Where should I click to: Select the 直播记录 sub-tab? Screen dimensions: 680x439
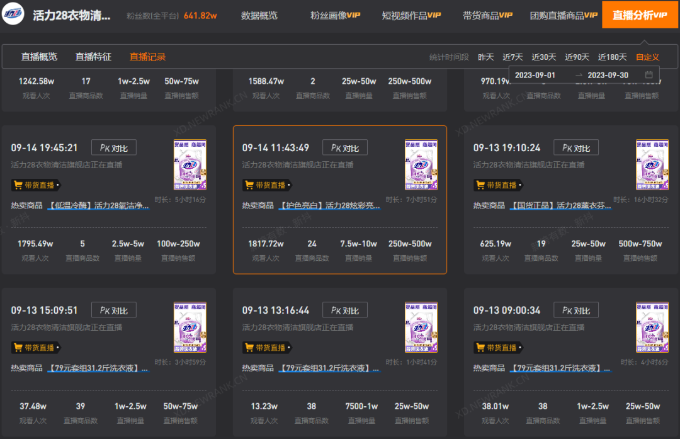pyautogui.click(x=147, y=57)
